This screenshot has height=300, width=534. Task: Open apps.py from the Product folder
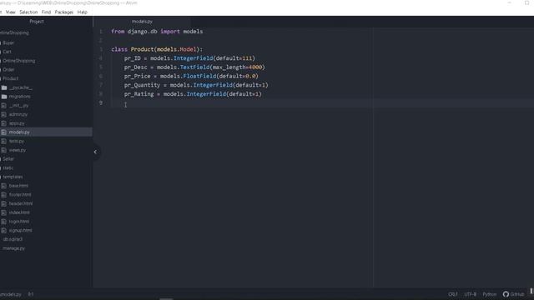[x=17, y=123]
